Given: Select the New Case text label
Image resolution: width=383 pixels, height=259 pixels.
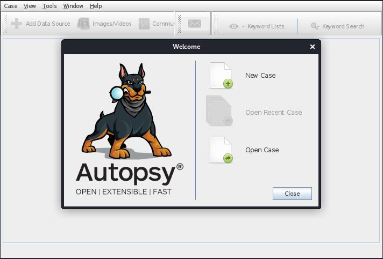Looking at the screenshot, I should coord(260,76).
